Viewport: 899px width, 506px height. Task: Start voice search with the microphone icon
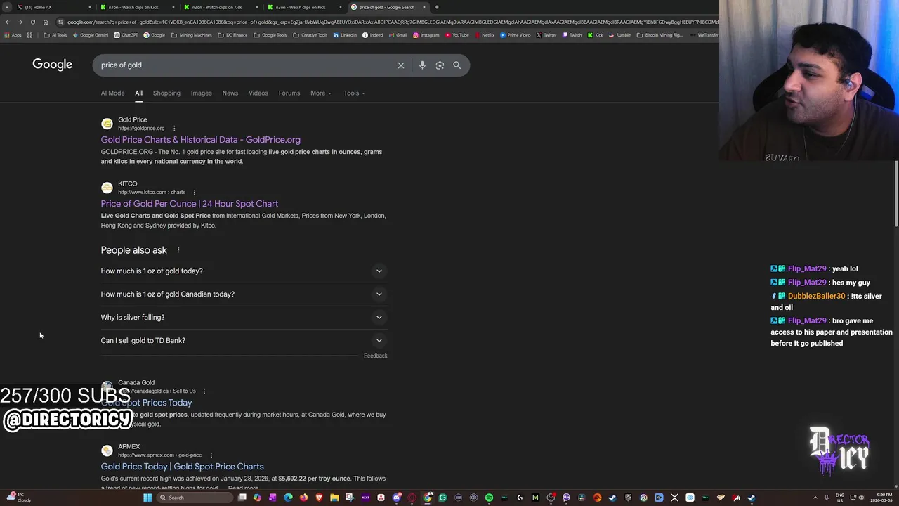[x=422, y=65]
